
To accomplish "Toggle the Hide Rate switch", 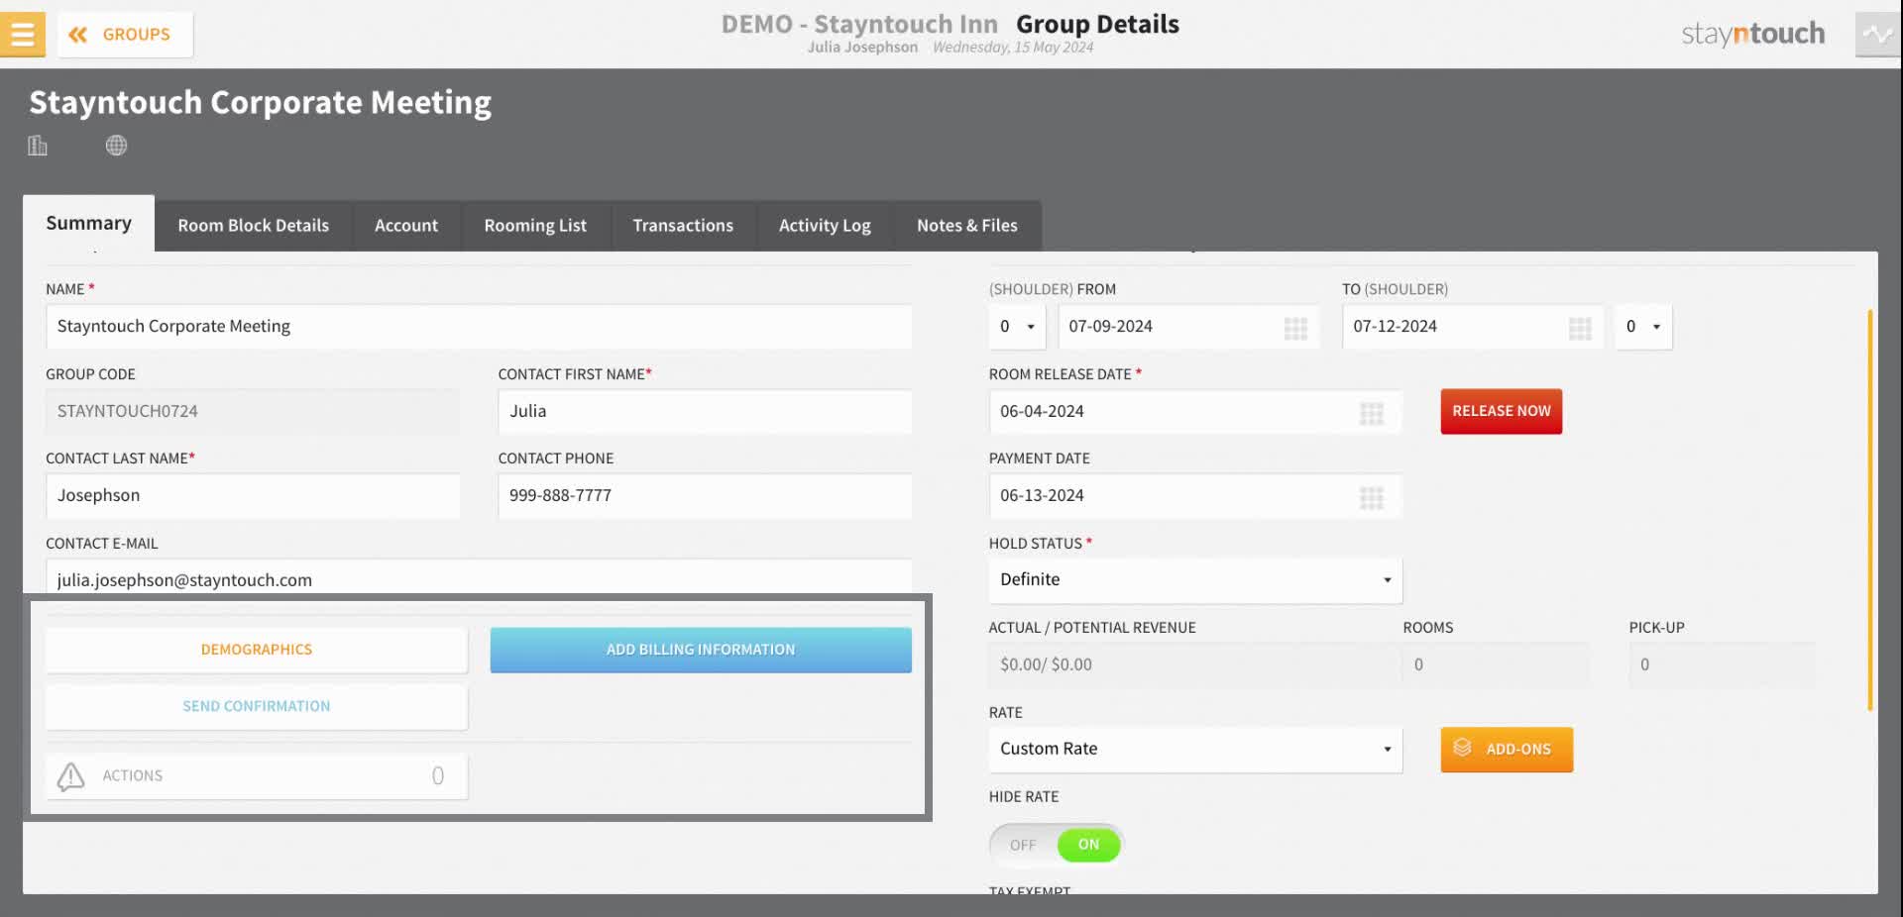I will pyautogui.click(x=1057, y=845).
